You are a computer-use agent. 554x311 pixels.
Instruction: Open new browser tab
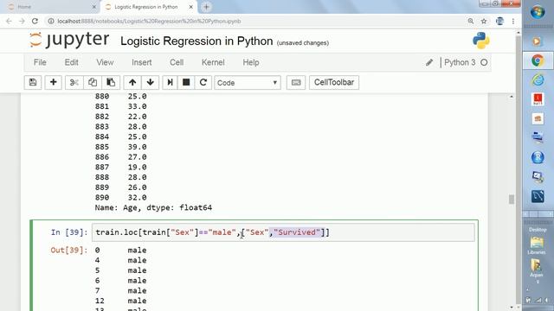click(x=206, y=7)
